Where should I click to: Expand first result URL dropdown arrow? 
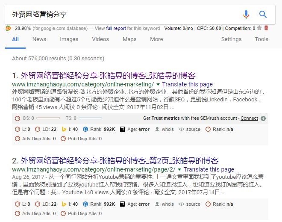point(158,84)
